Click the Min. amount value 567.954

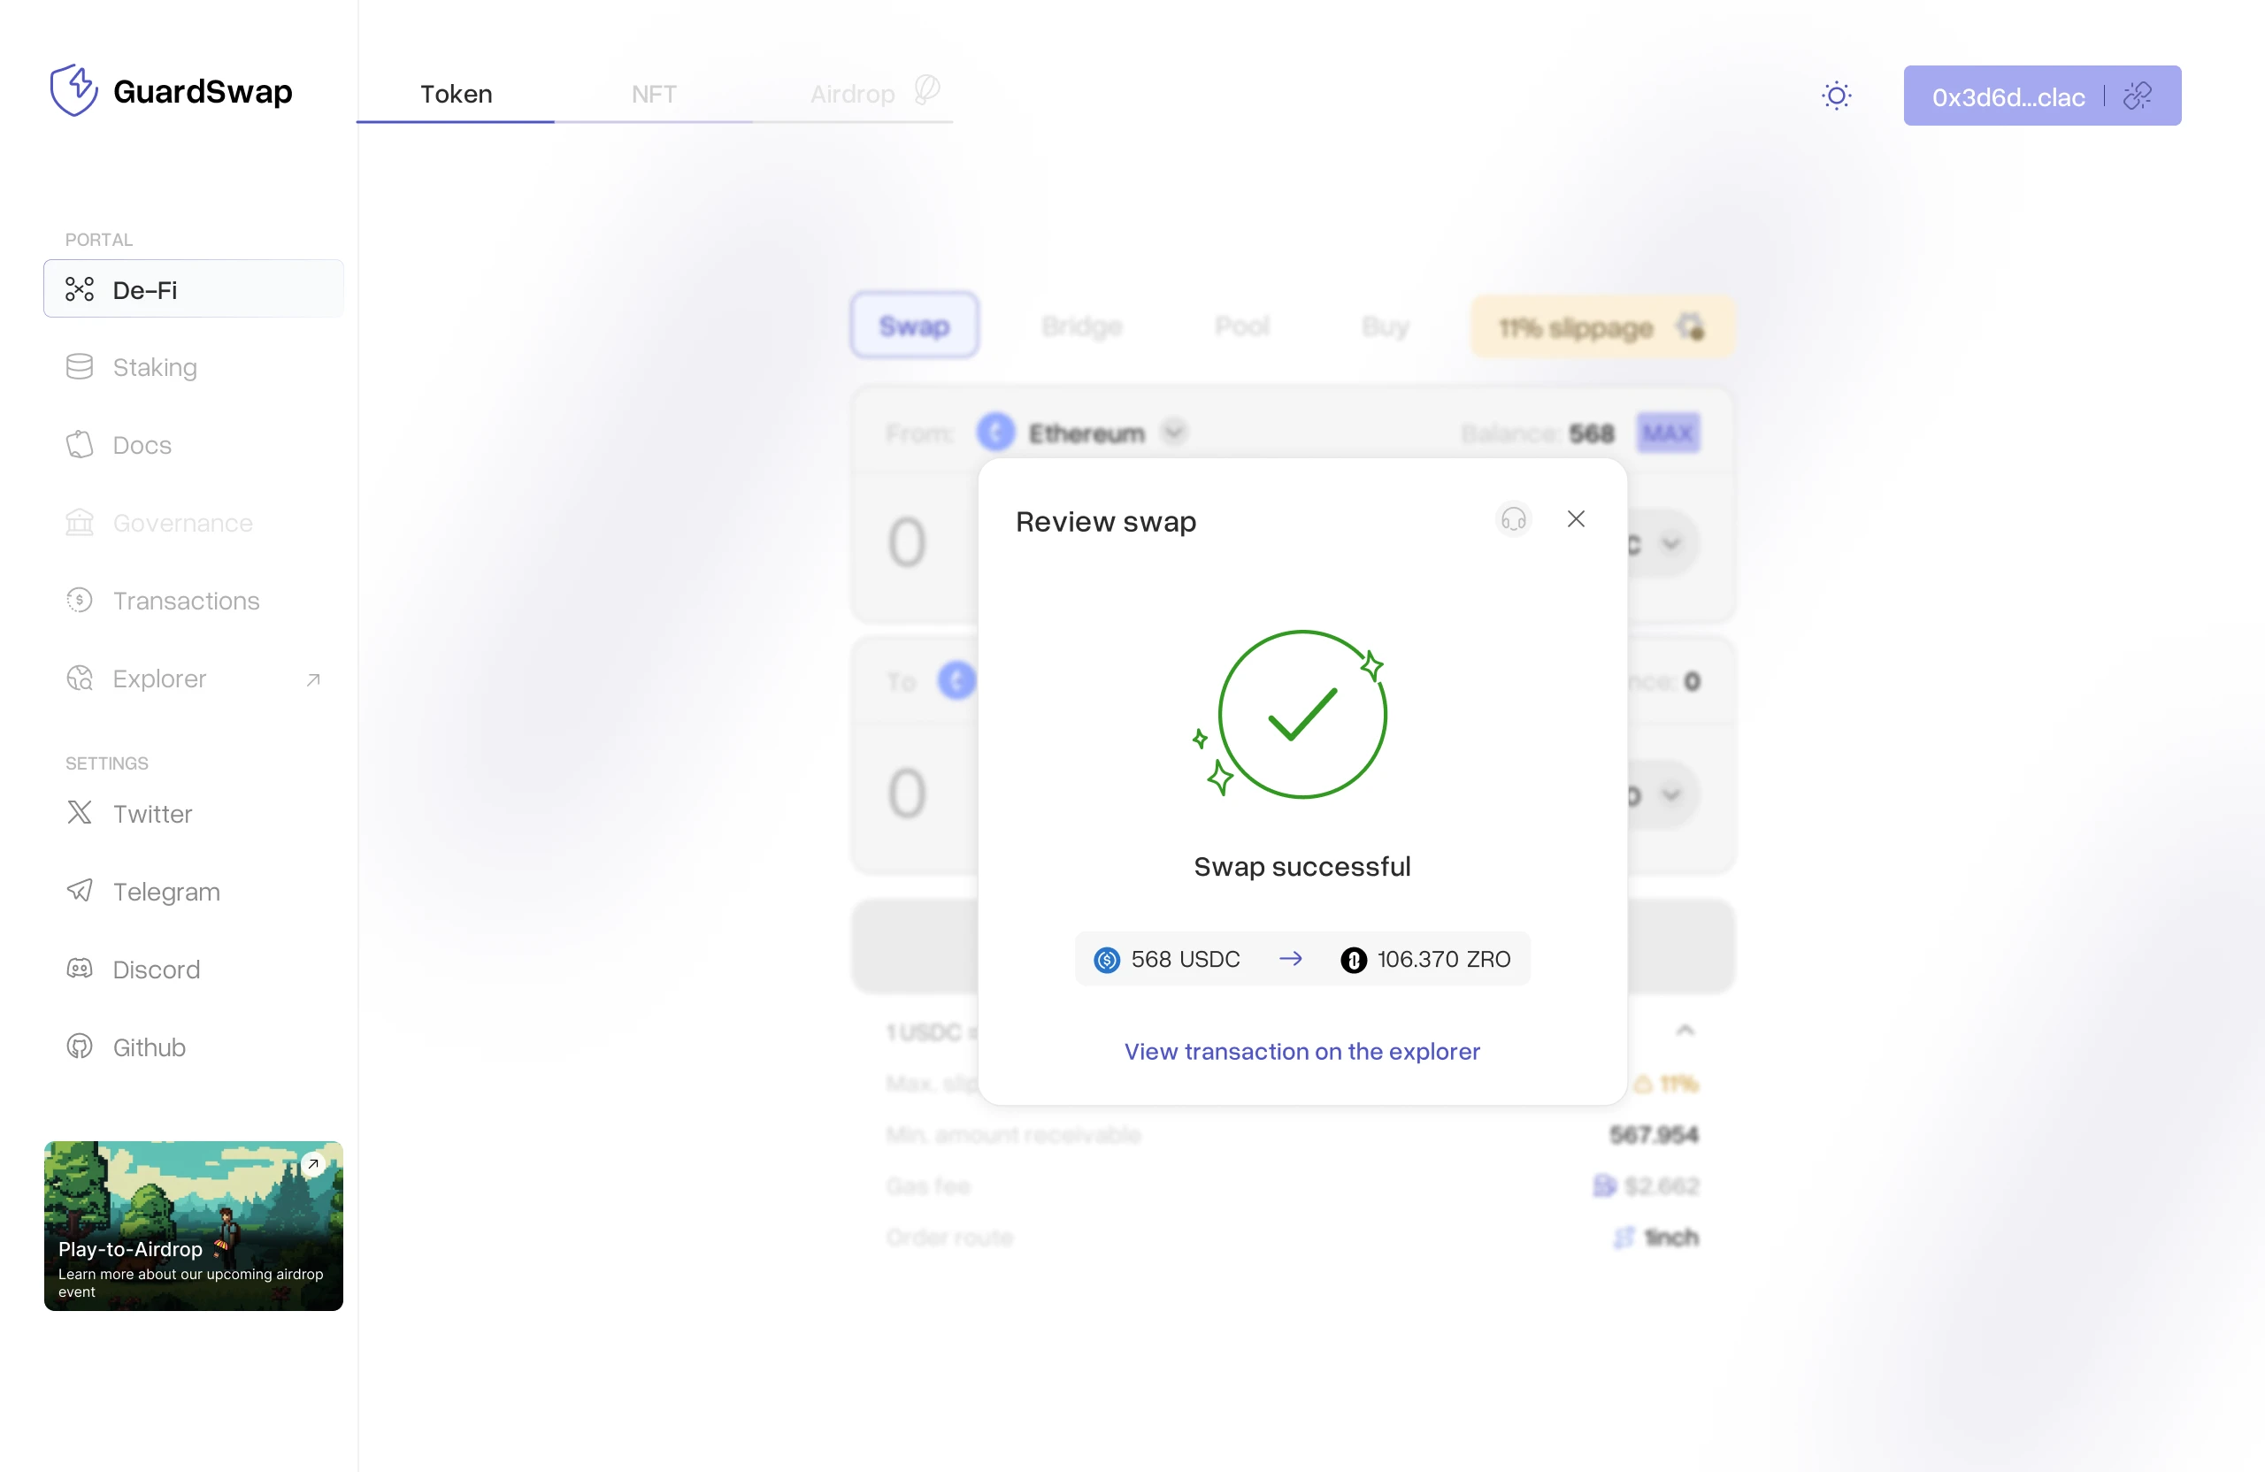(x=1654, y=1134)
